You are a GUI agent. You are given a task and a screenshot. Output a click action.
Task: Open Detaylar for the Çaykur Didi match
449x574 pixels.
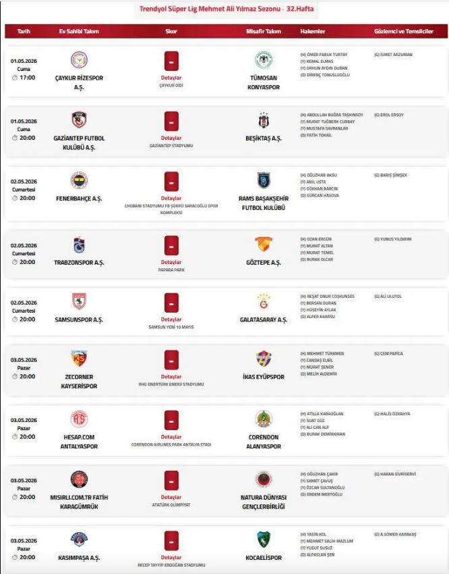[171, 78]
